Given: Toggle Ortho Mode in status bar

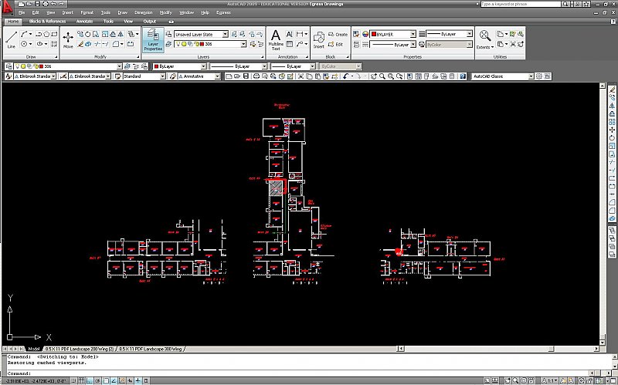Looking at the screenshot, I should [x=90, y=380].
